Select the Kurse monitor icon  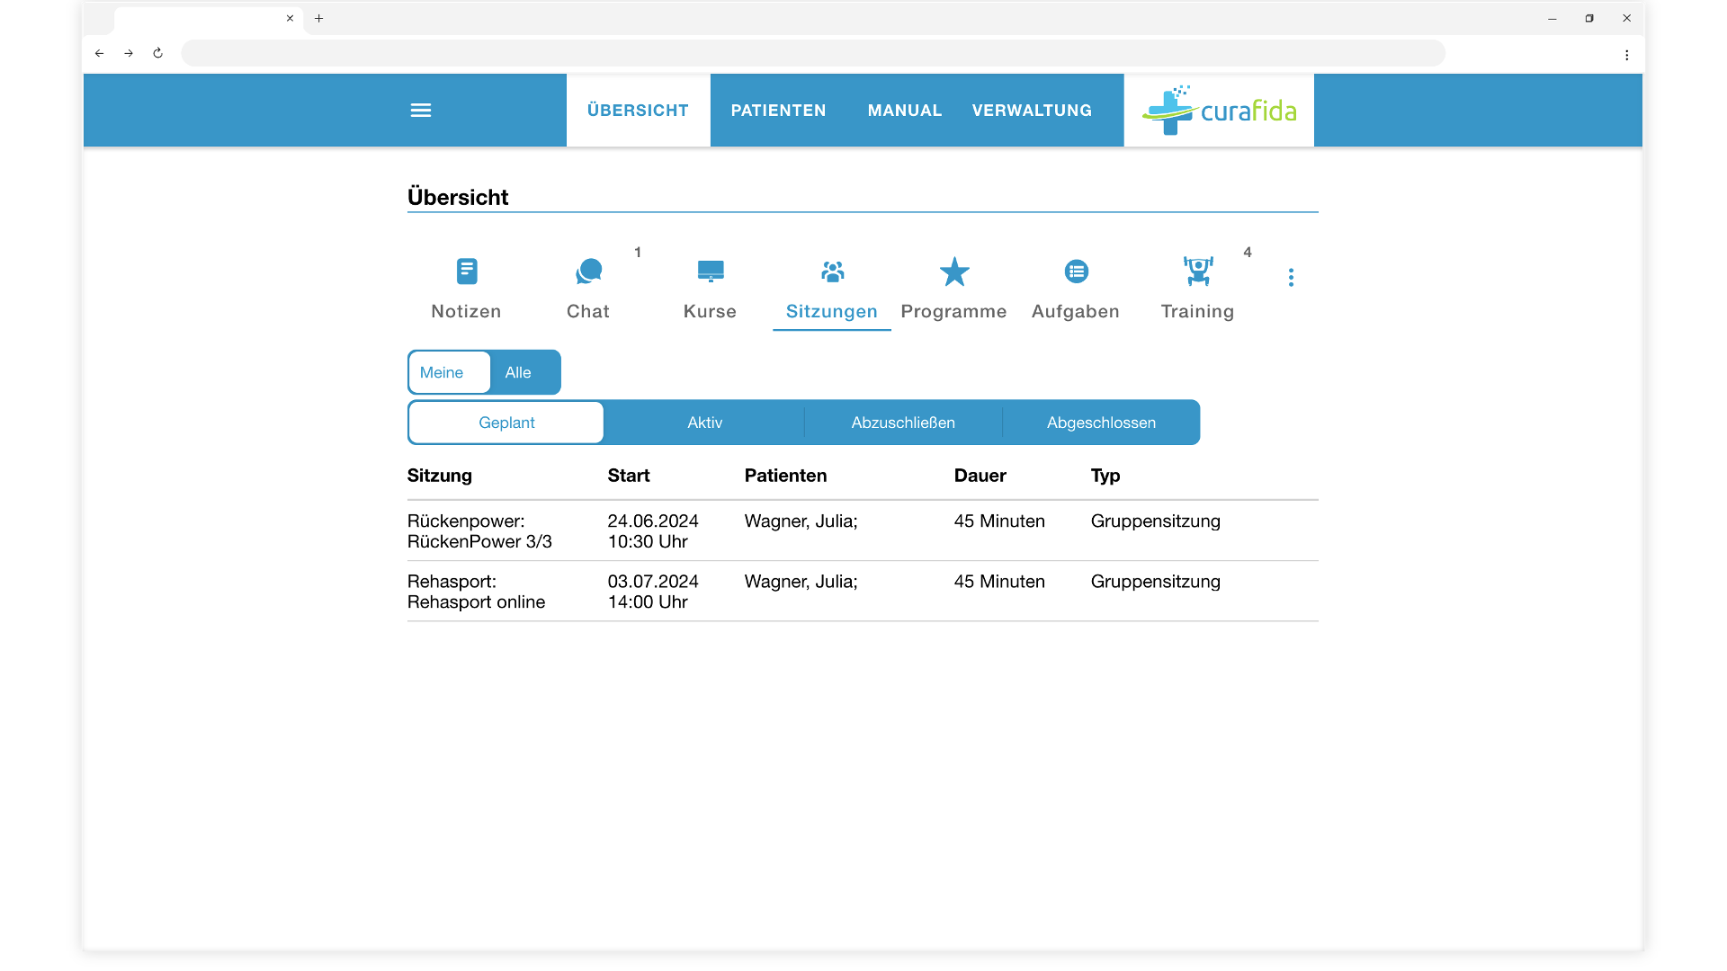tap(710, 271)
